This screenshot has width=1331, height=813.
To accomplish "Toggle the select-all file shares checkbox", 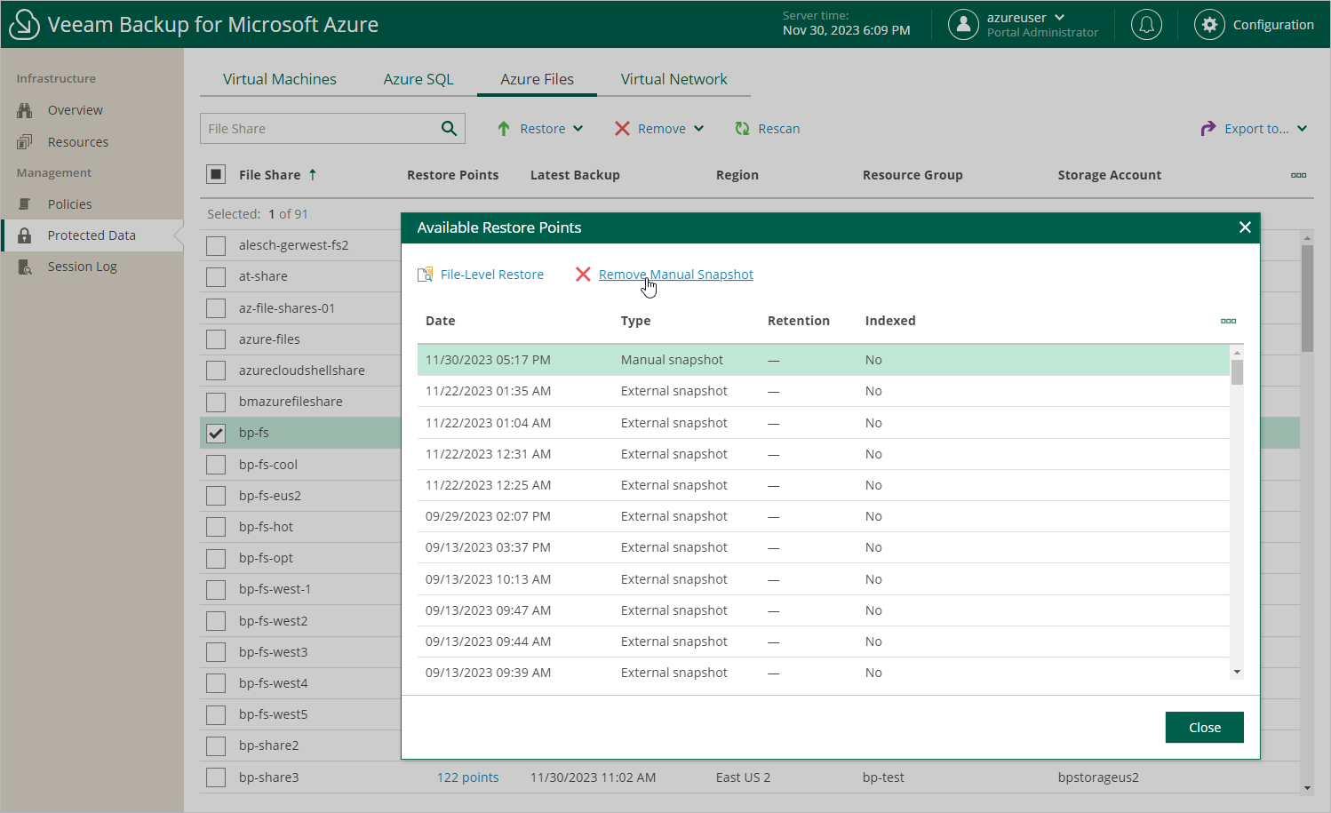I will tap(216, 174).
